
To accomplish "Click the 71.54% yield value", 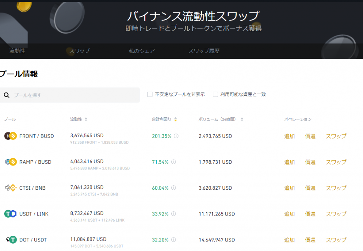I will coord(160,162).
